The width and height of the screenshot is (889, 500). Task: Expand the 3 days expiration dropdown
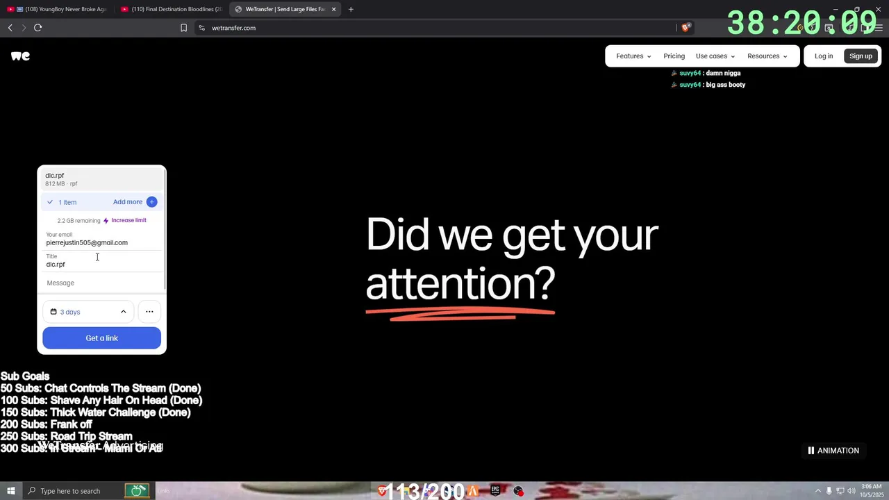88,312
